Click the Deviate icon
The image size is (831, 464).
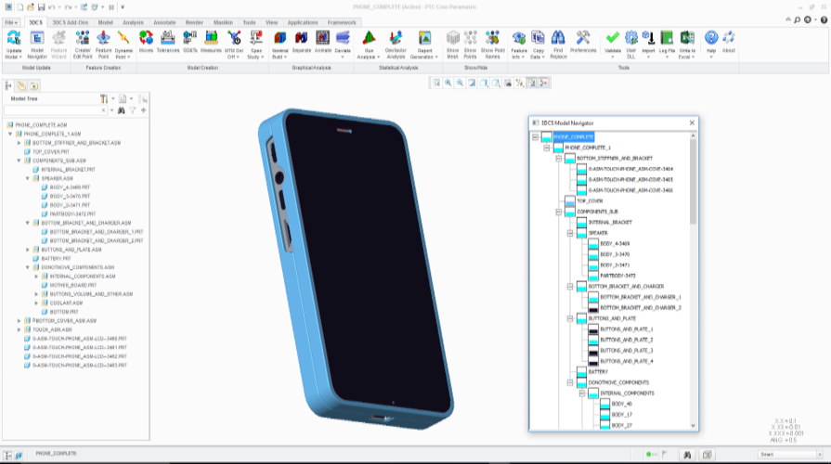(343, 38)
